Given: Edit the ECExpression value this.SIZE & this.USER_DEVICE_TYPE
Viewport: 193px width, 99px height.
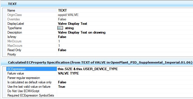Looking at the screenshot, I should tap(125, 69).
